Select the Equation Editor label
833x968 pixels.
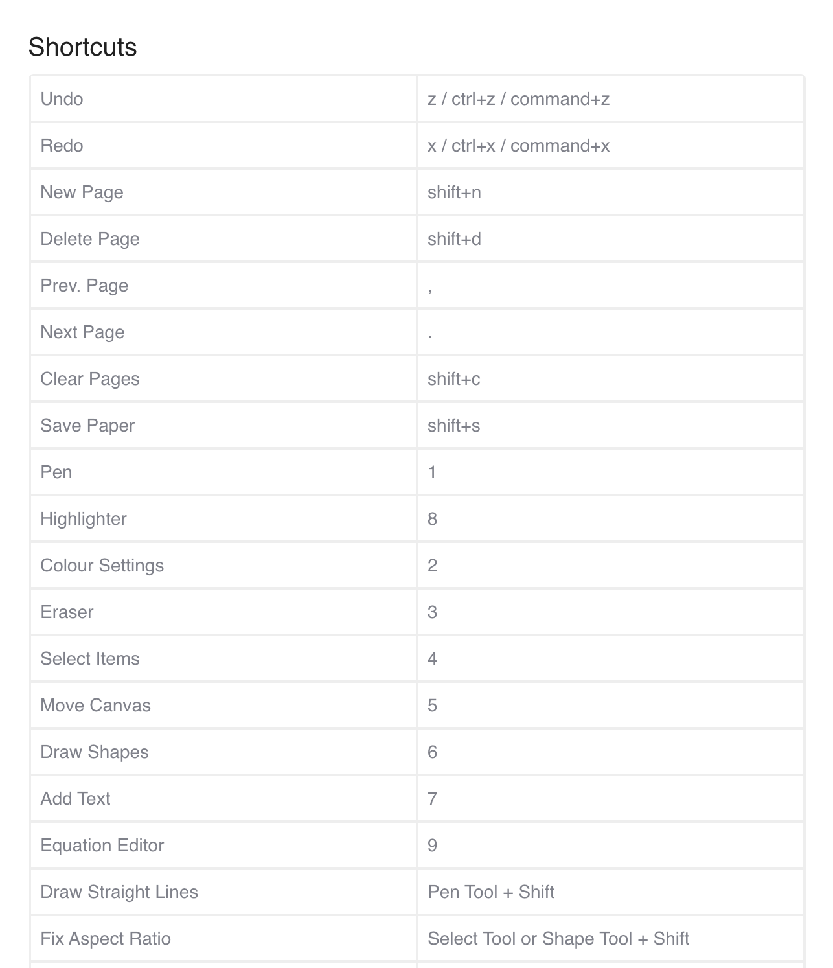coord(102,846)
